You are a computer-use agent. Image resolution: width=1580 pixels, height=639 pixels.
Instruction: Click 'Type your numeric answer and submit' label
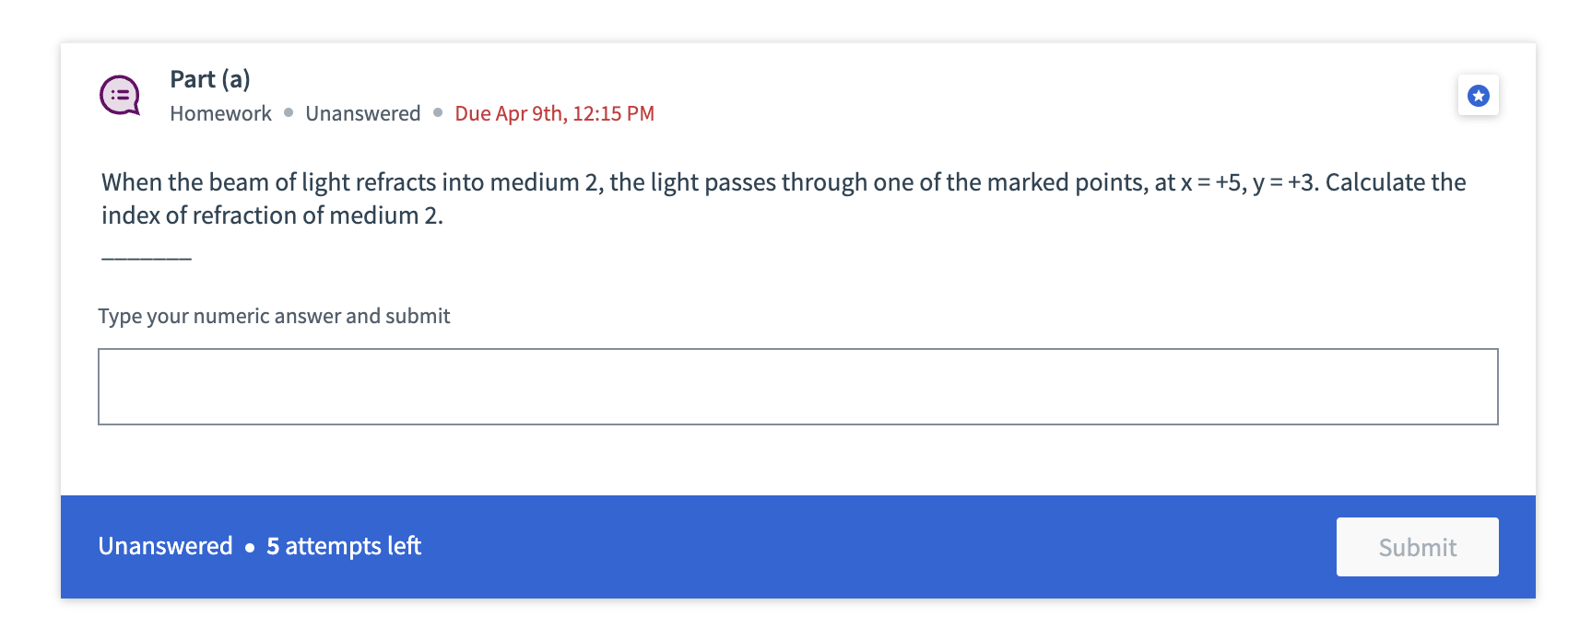(x=274, y=315)
